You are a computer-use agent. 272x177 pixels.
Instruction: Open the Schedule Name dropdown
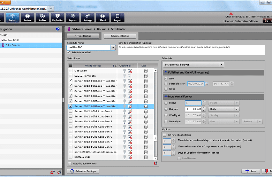pyautogui.click(x=113, y=47)
